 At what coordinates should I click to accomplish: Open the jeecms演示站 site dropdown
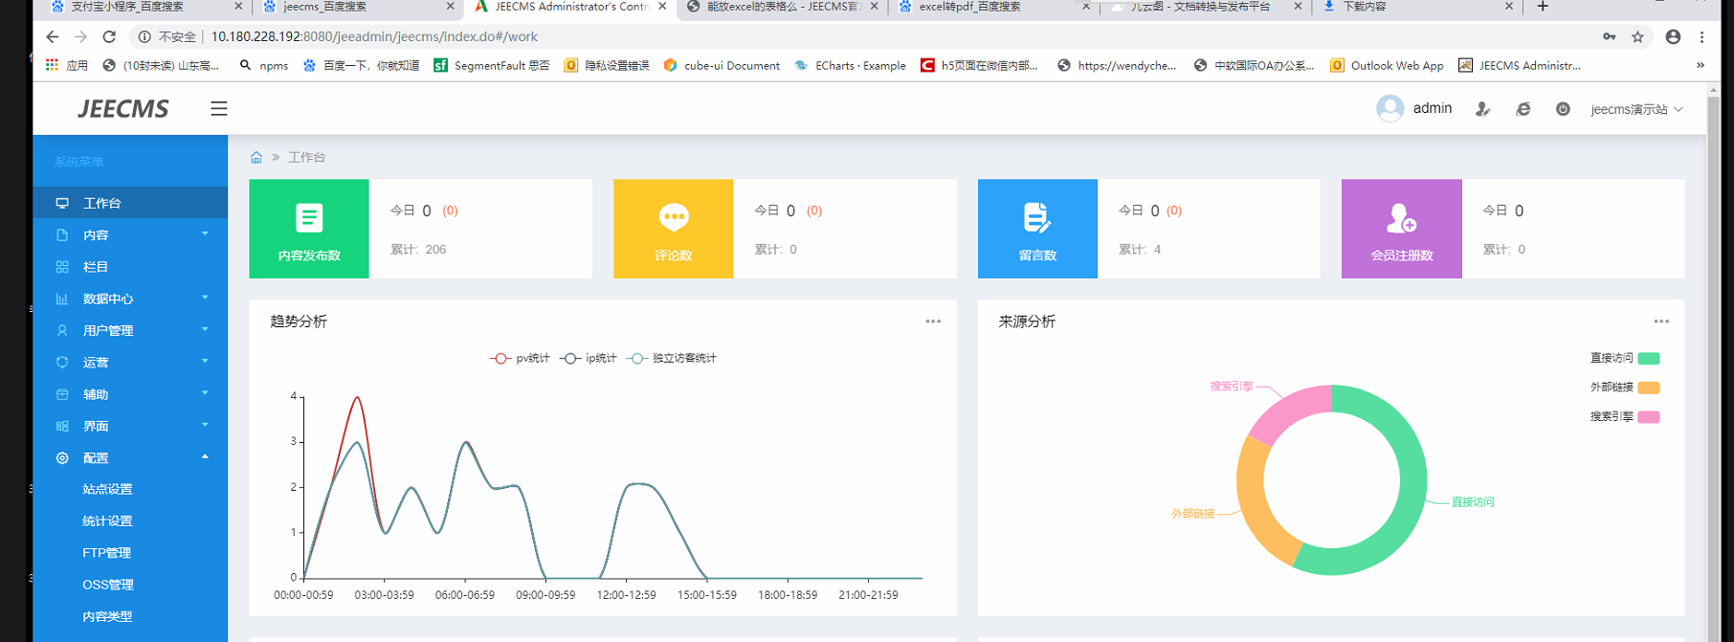[1635, 110]
